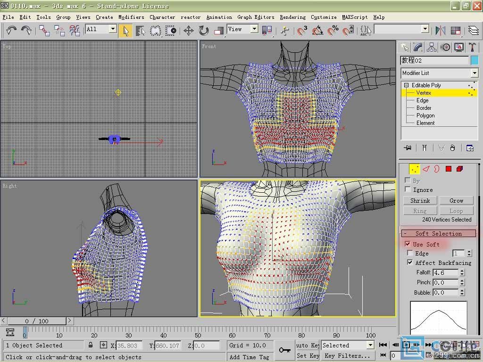Click the Redo arrow icon
The height and width of the screenshot is (362, 483).
[x=26, y=31]
